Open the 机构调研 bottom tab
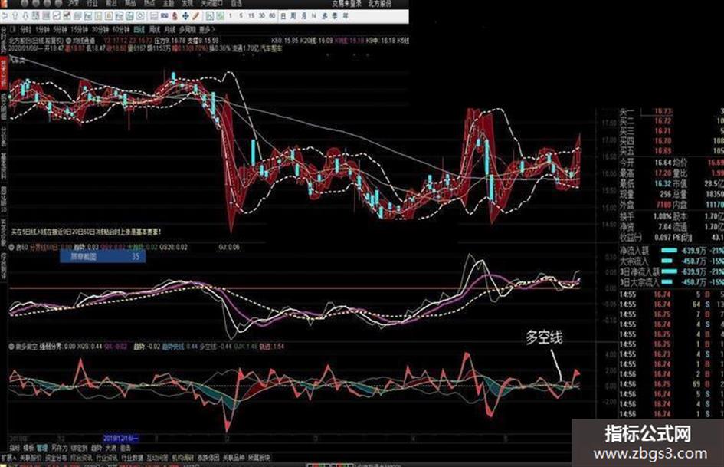The height and width of the screenshot is (467, 724). pos(183,458)
